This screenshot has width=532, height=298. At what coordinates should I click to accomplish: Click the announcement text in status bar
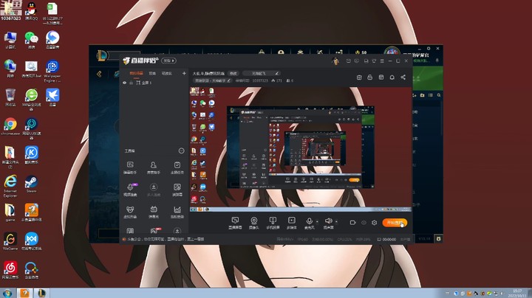pyautogui.click(x=166, y=239)
